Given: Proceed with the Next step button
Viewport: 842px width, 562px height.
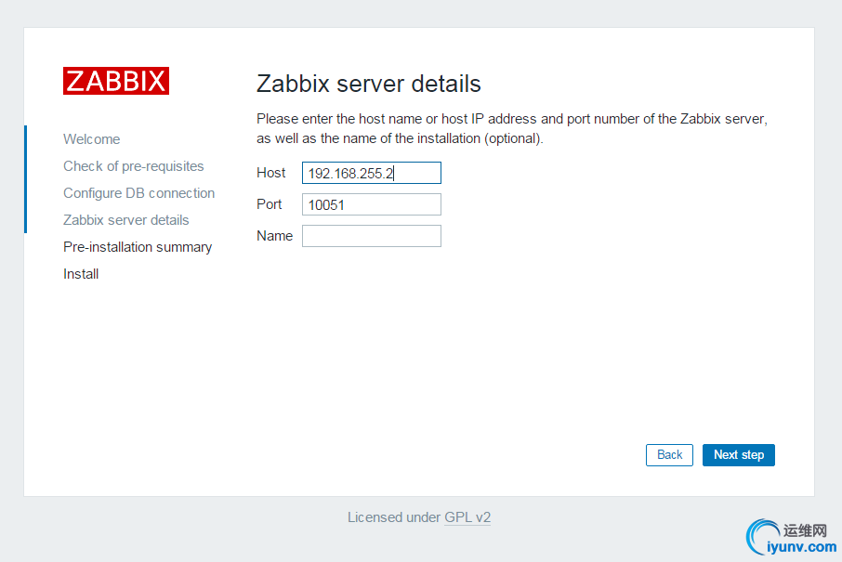Looking at the screenshot, I should pyautogui.click(x=738, y=455).
